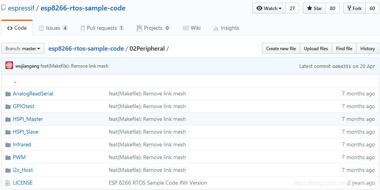The image size is (380, 190).
Task: Click the Infrared row commit message
Action: 147,144
